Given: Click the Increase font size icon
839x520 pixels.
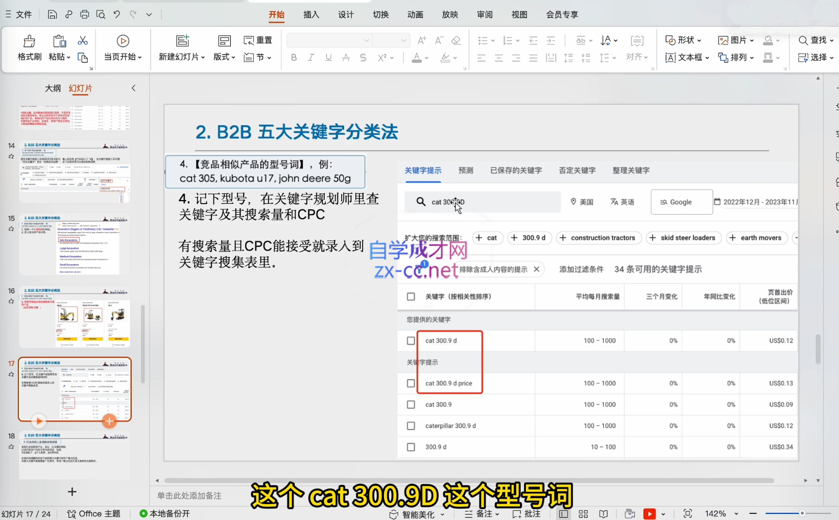Looking at the screenshot, I should (422, 40).
